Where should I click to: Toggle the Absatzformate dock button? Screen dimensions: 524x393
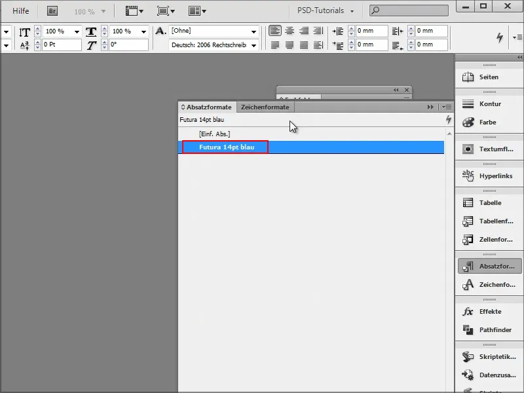(x=489, y=267)
